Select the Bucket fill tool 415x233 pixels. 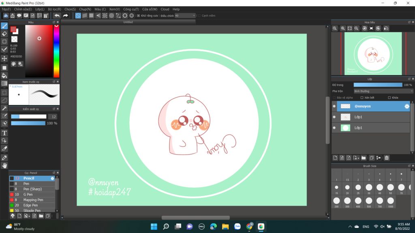click(4, 76)
